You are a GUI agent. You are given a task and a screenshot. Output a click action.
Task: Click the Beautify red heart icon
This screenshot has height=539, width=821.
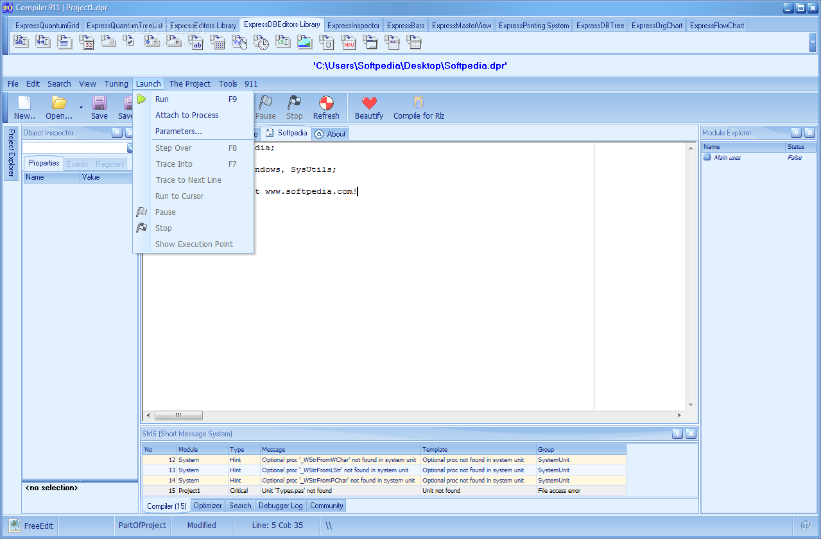coord(369,103)
